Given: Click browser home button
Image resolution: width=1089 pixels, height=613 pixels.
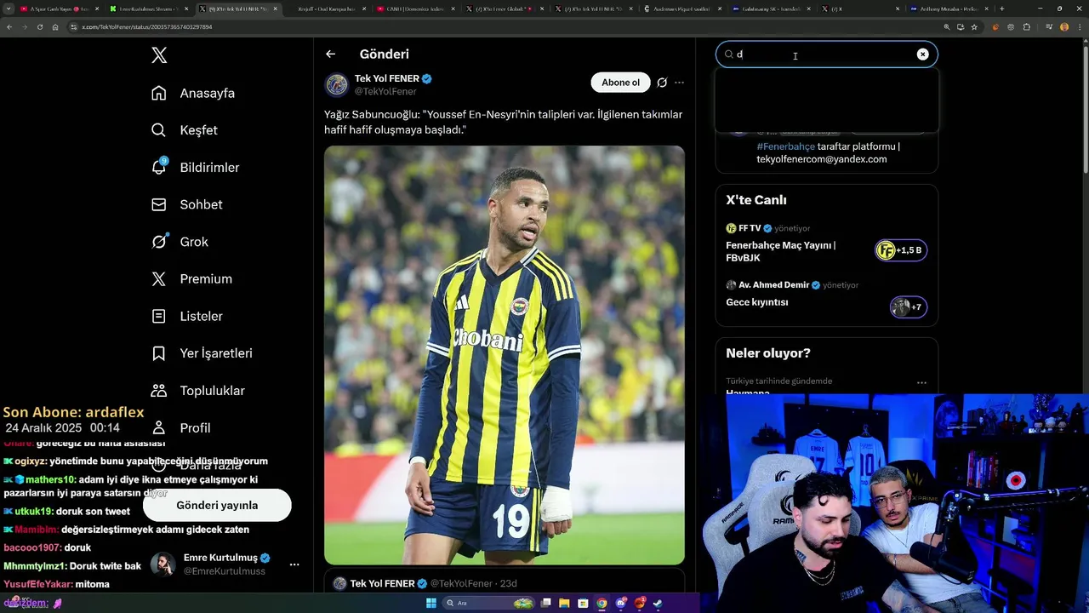Looking at the screenshot, I should point(54,27).
